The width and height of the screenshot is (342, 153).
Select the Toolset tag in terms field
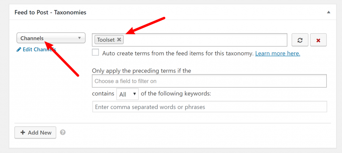coord(106,40)
